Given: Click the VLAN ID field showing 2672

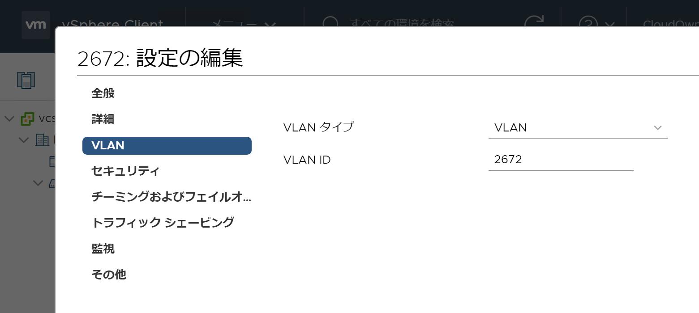Looking at the screenshot, I should click(x=561, y=160).
